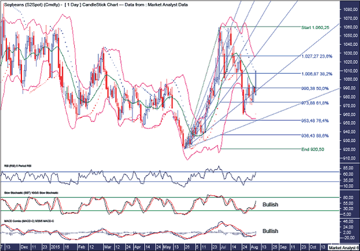Select the MACD Combo pane label
Viewport: 360px width, 251px height.
pyautogui.click(x=29, y=221)
